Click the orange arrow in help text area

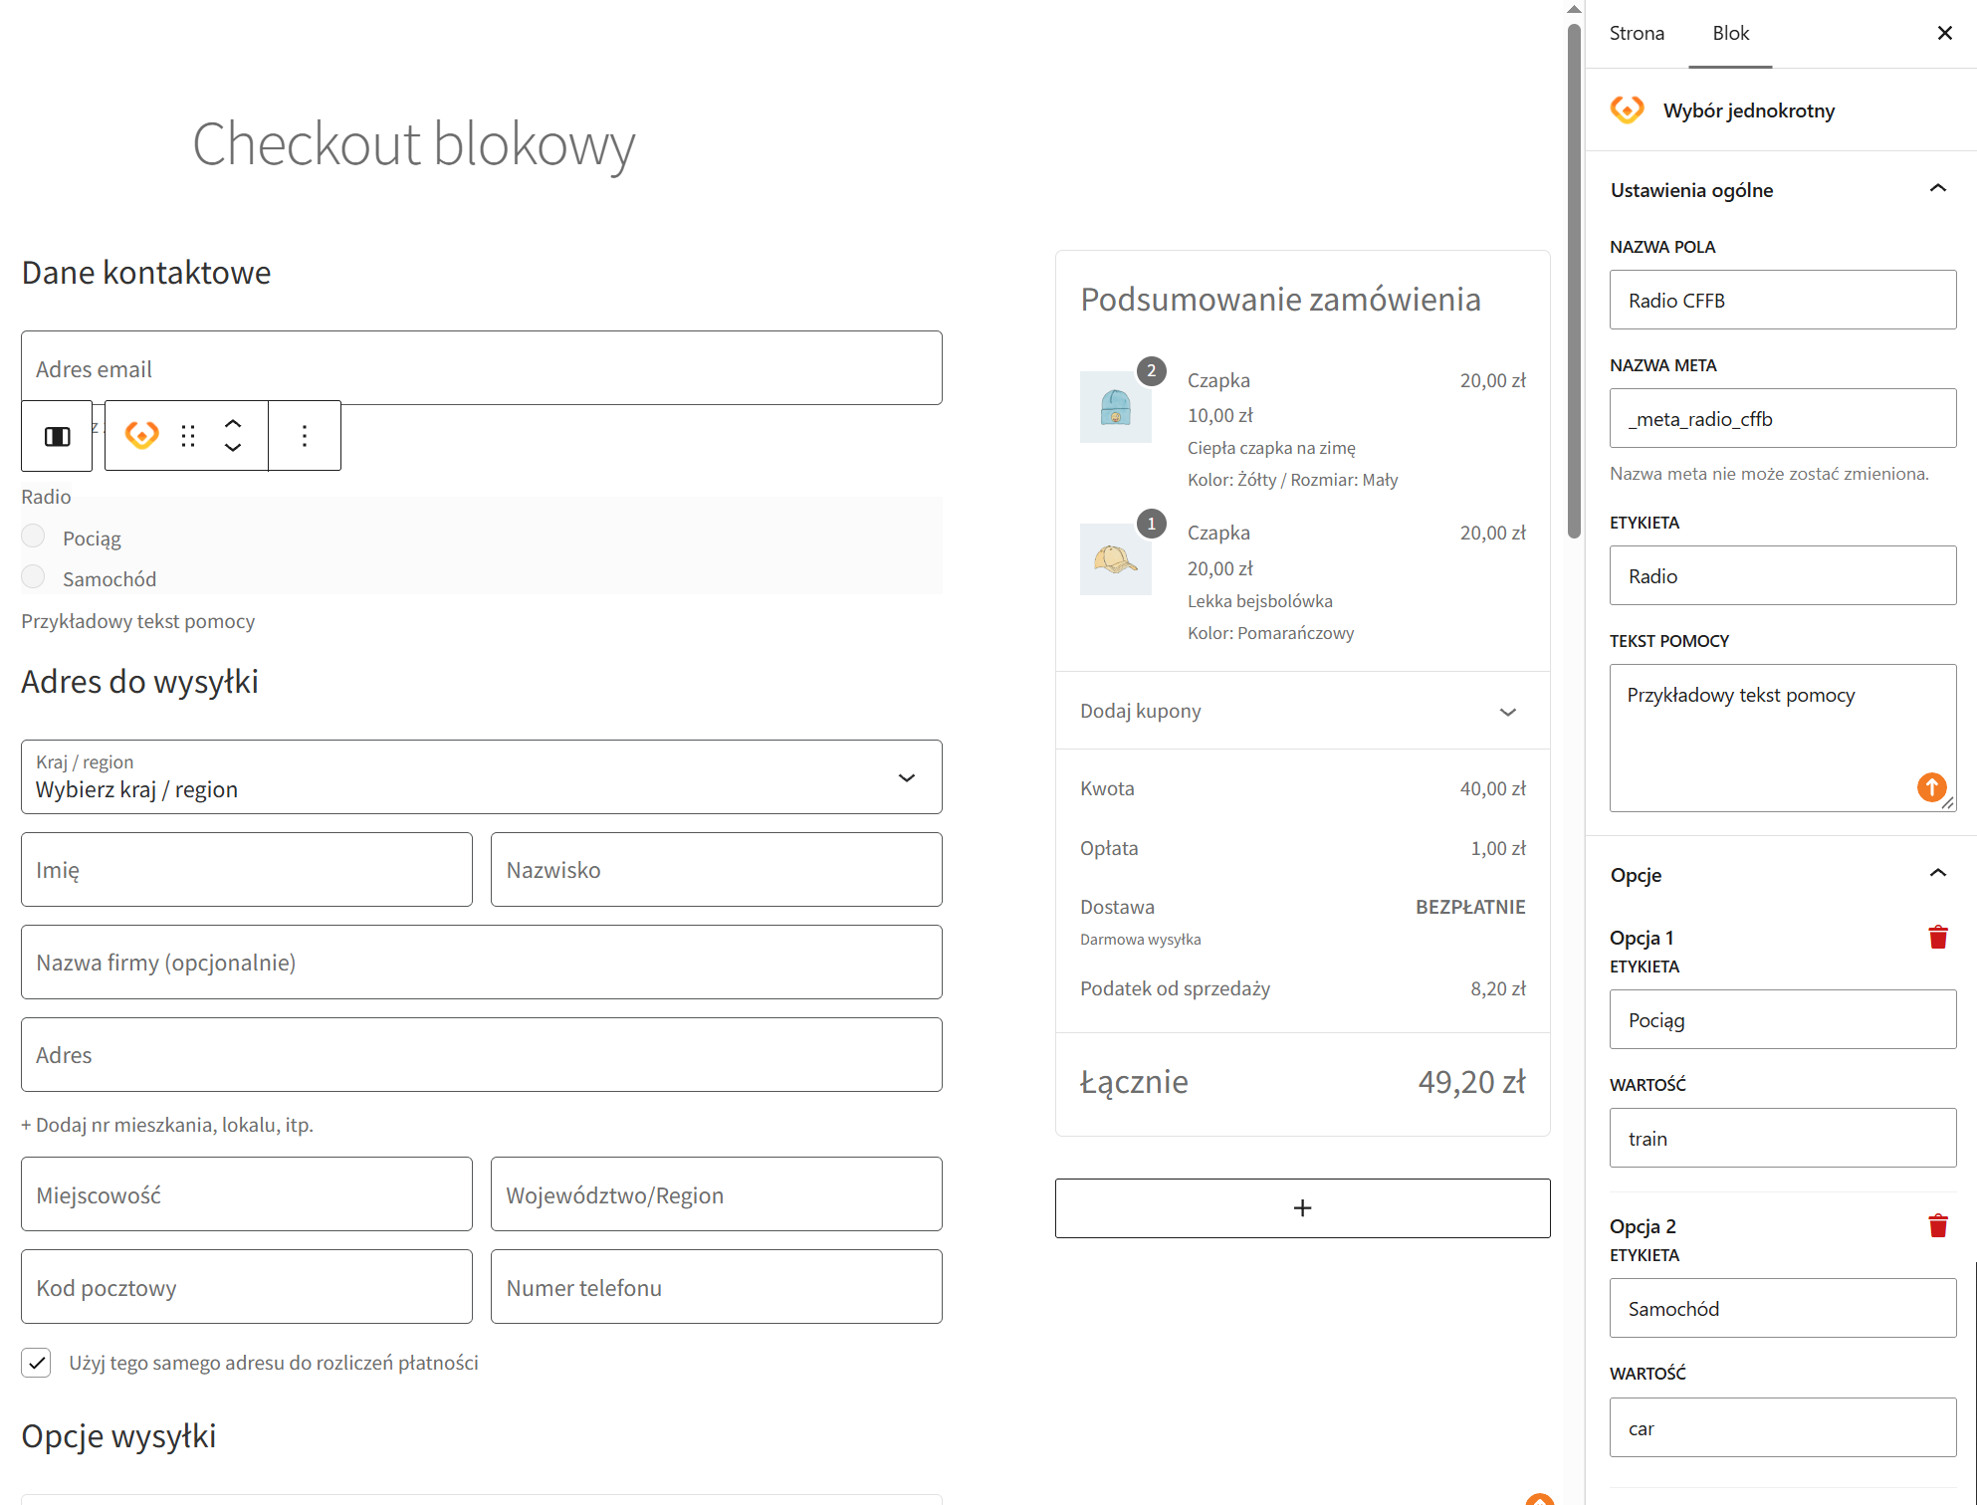1931,787
